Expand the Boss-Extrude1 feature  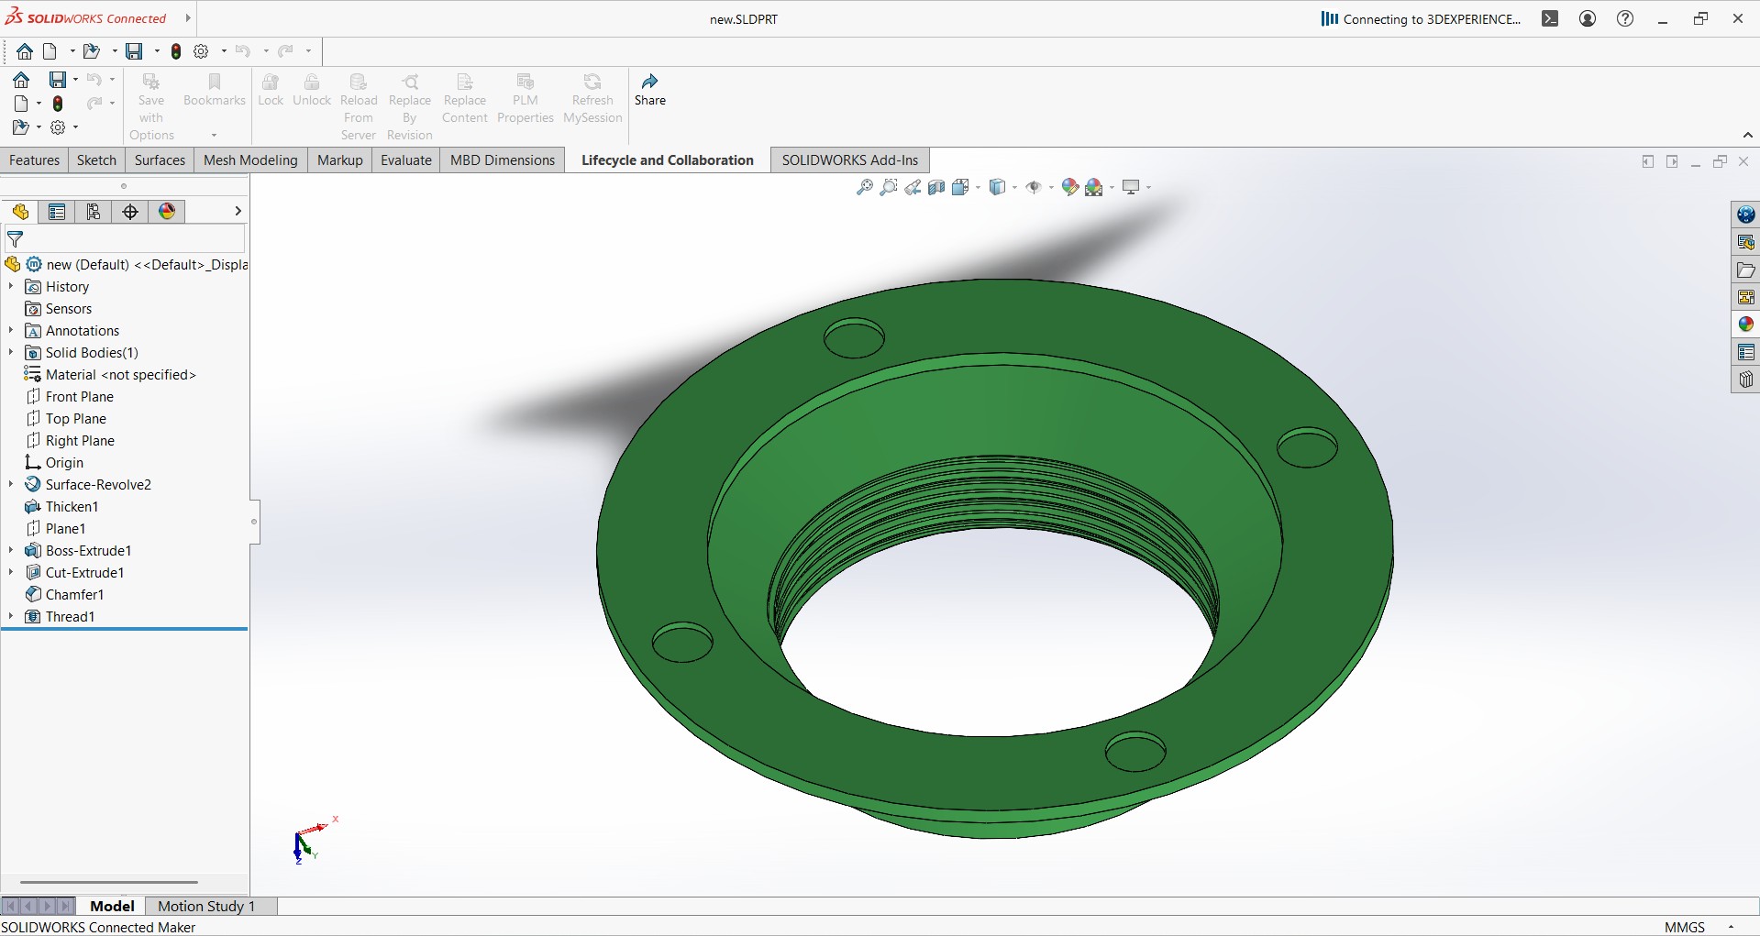(x=11, y=551)
